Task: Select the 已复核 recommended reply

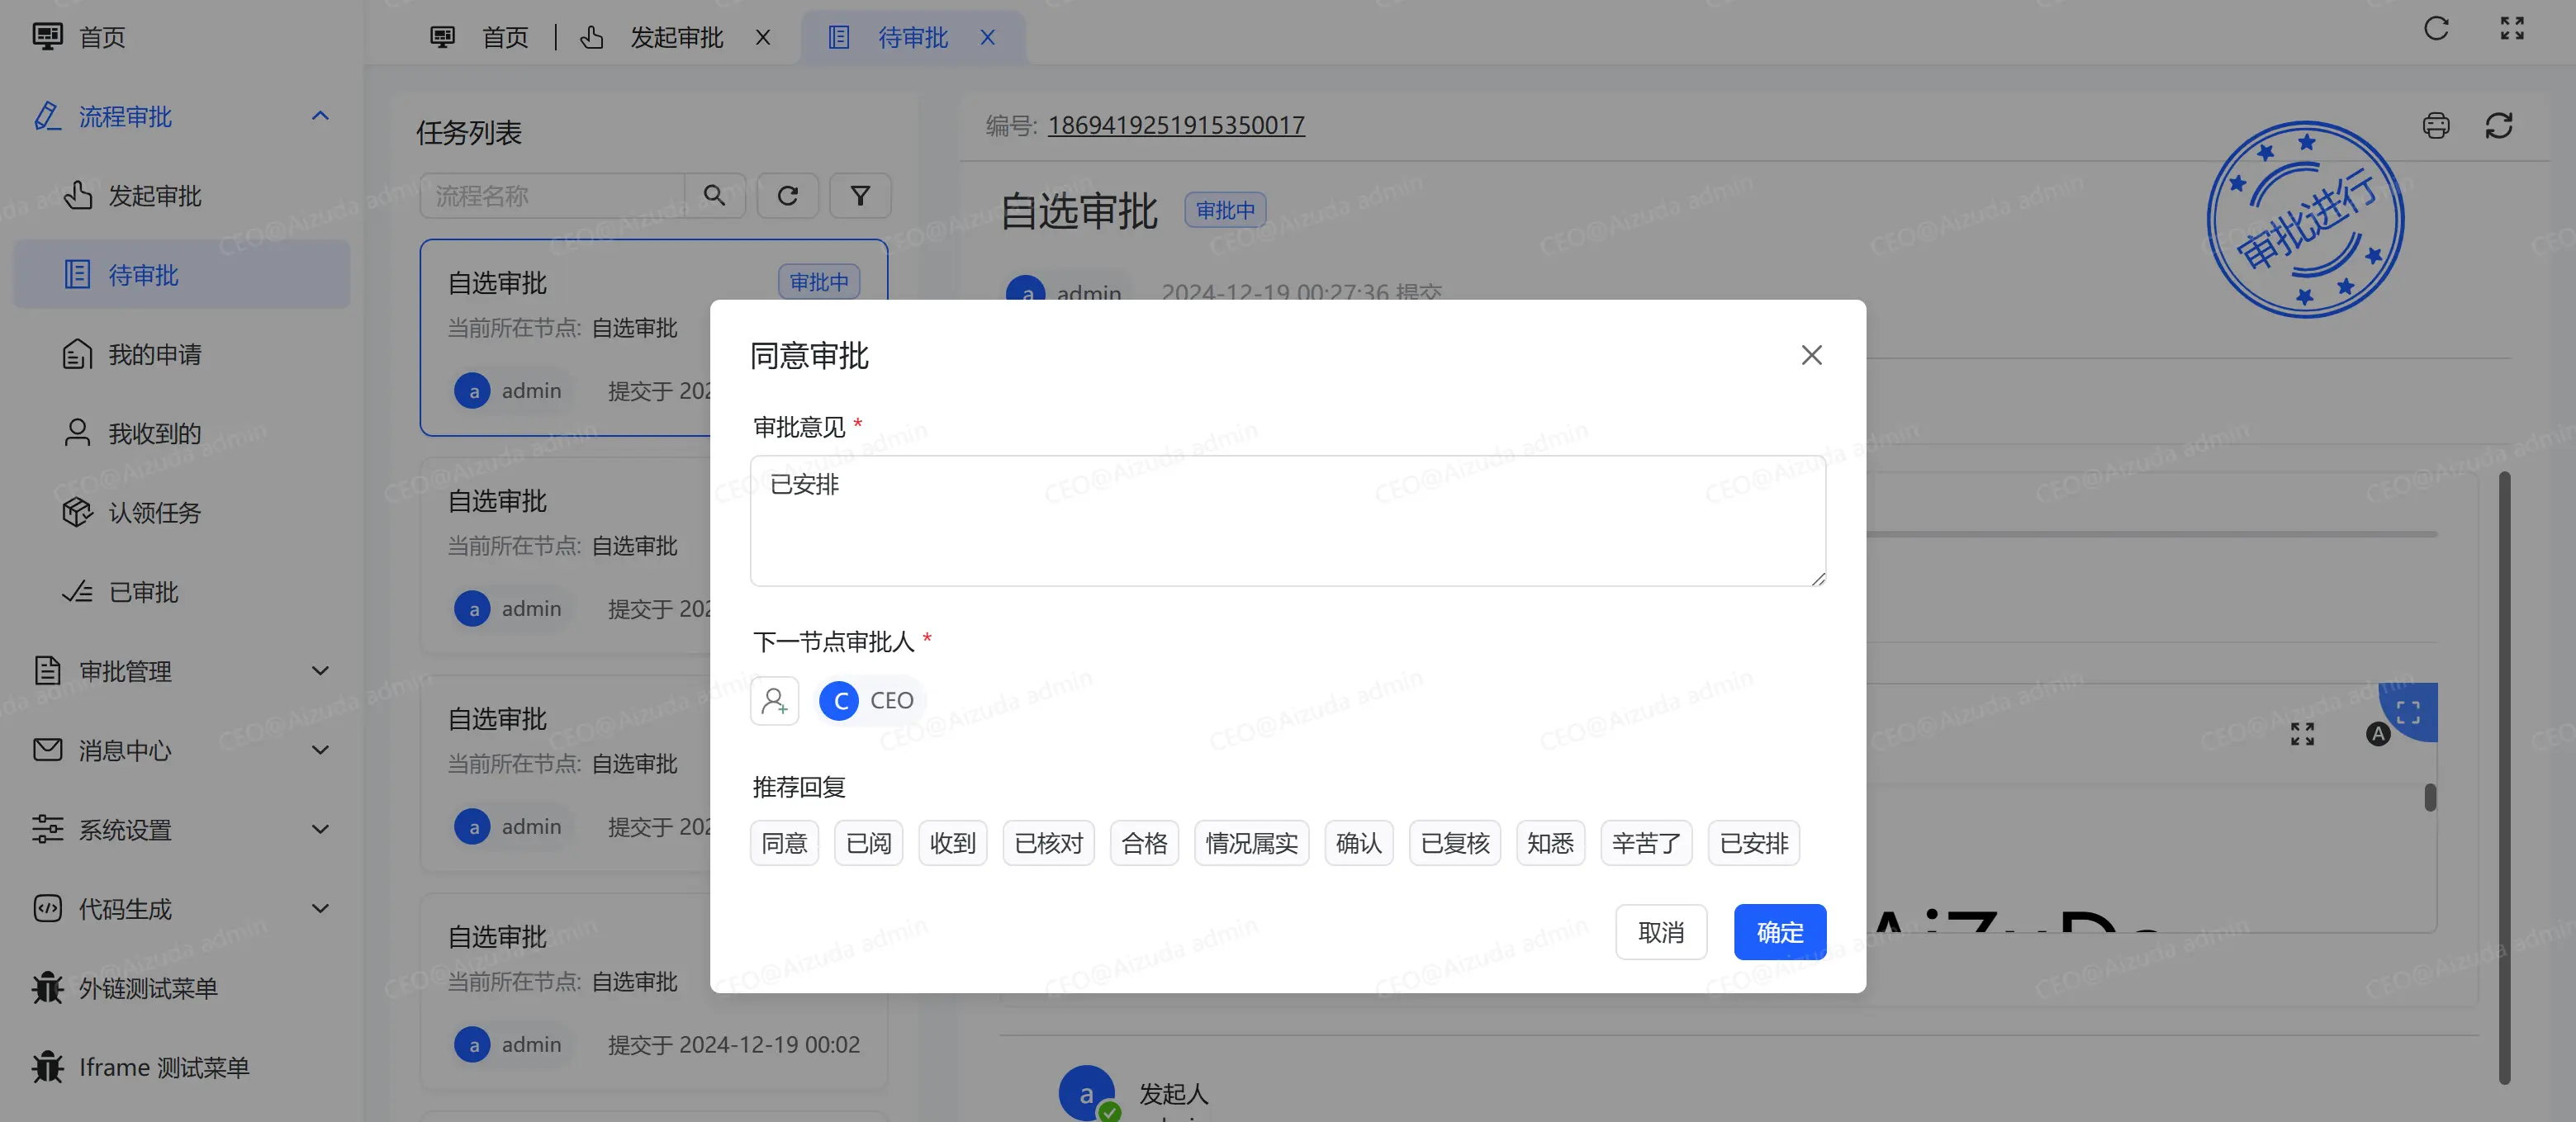Action: [x=1455, y=843]
